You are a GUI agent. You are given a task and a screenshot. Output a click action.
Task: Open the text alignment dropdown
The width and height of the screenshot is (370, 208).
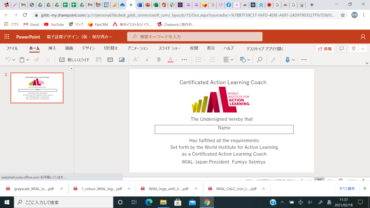(232, 60)
